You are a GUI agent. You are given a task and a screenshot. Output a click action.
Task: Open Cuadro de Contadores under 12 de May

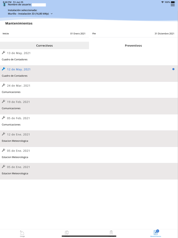(14, 76)
